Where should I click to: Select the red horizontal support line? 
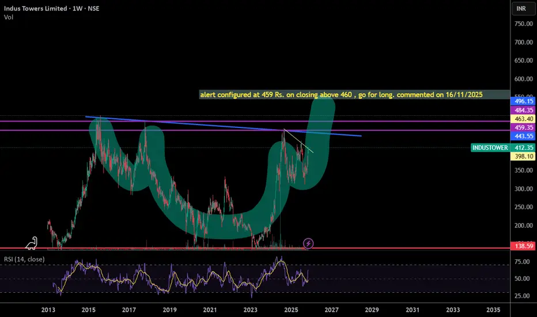(255, 248)
